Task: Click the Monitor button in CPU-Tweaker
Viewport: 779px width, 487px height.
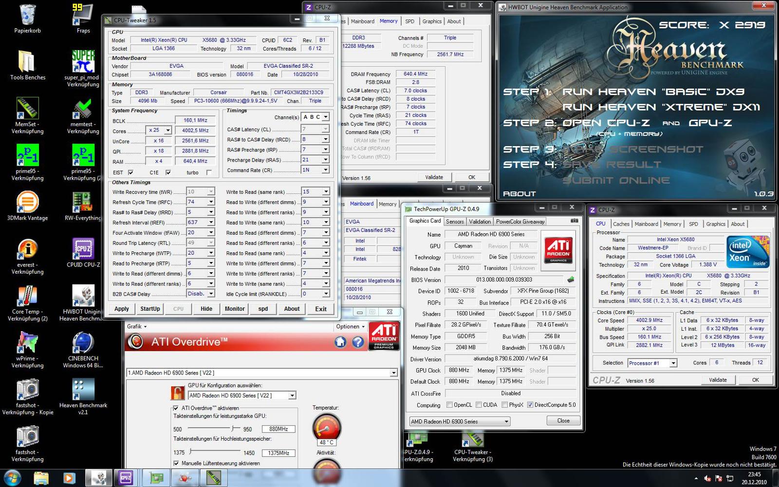Action: point(235,309)
